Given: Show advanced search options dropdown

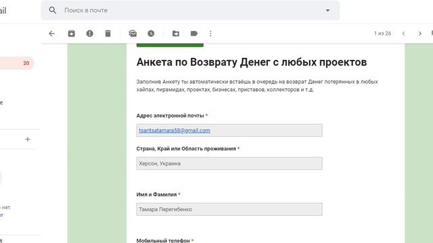Looking at the screenshot, I should pyautogui.click(x=327, y=11).
